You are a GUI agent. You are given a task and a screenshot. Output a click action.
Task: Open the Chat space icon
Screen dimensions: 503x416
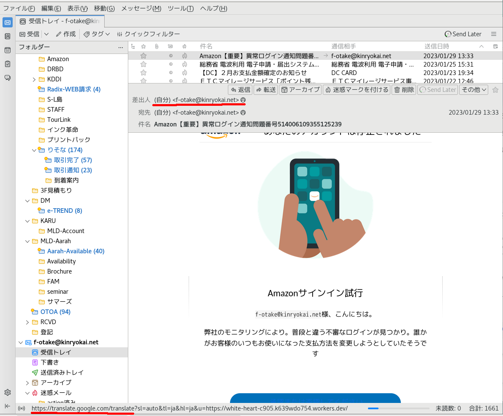(8, 78)
